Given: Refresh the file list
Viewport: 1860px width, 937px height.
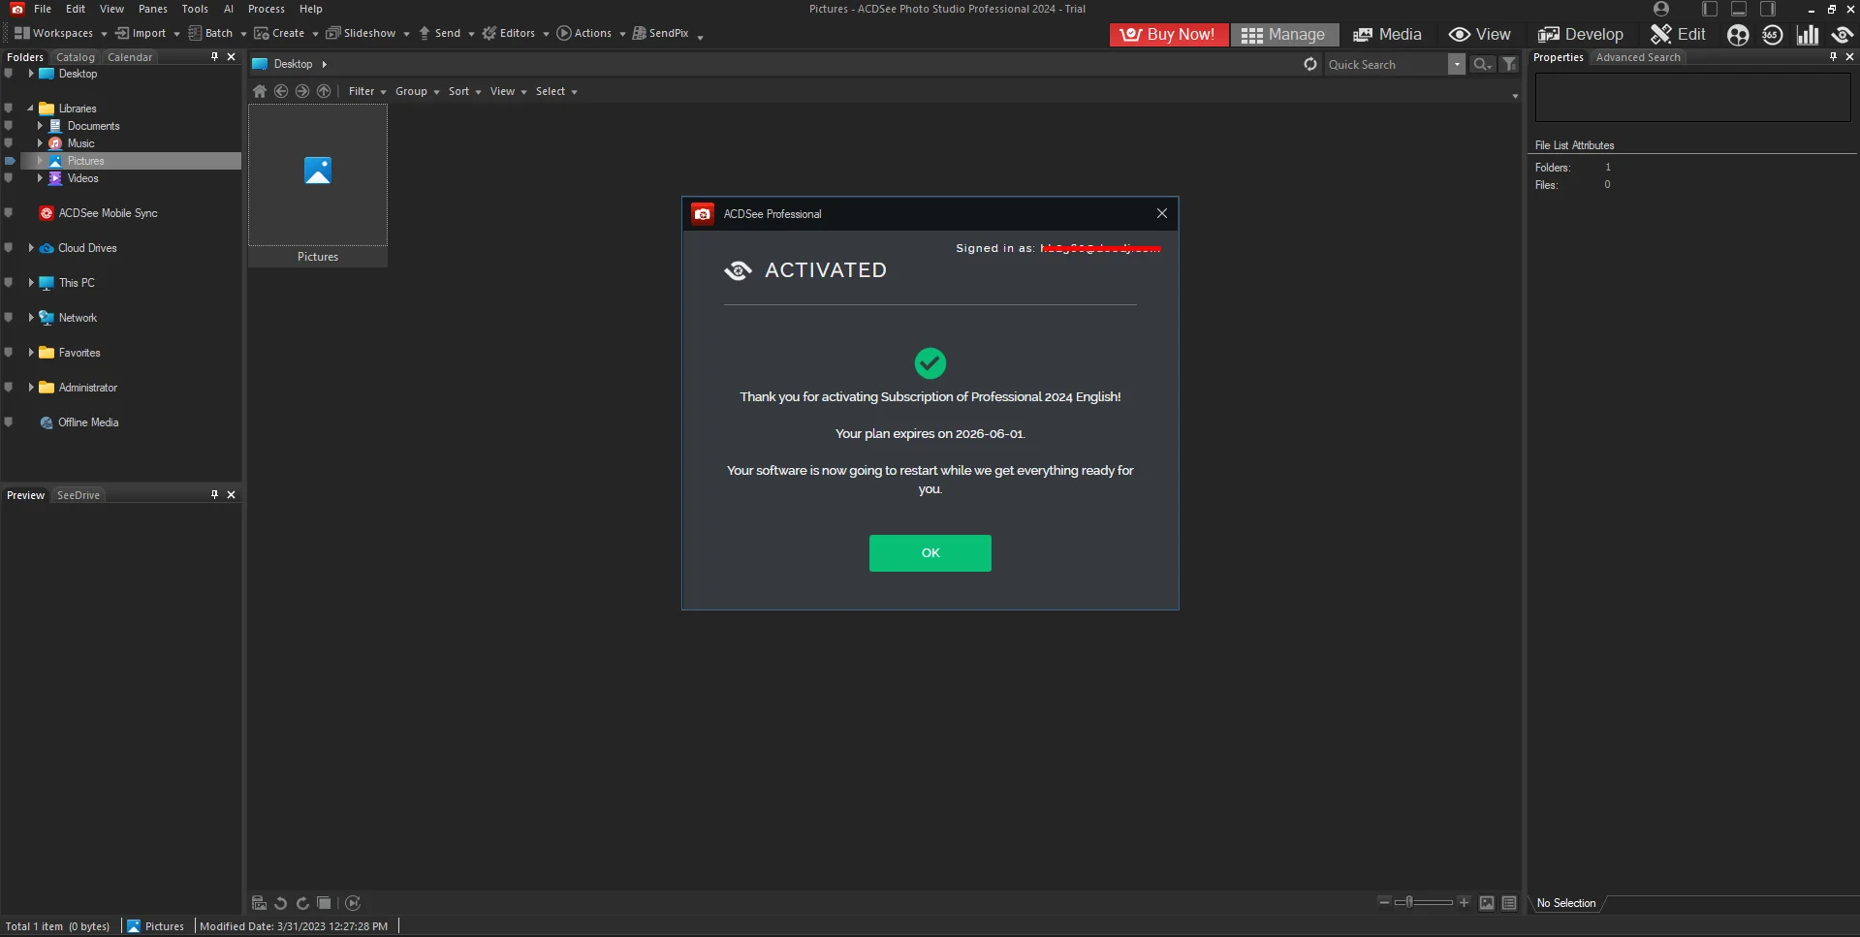Looking at the screenshot, I should (1310, 64).
